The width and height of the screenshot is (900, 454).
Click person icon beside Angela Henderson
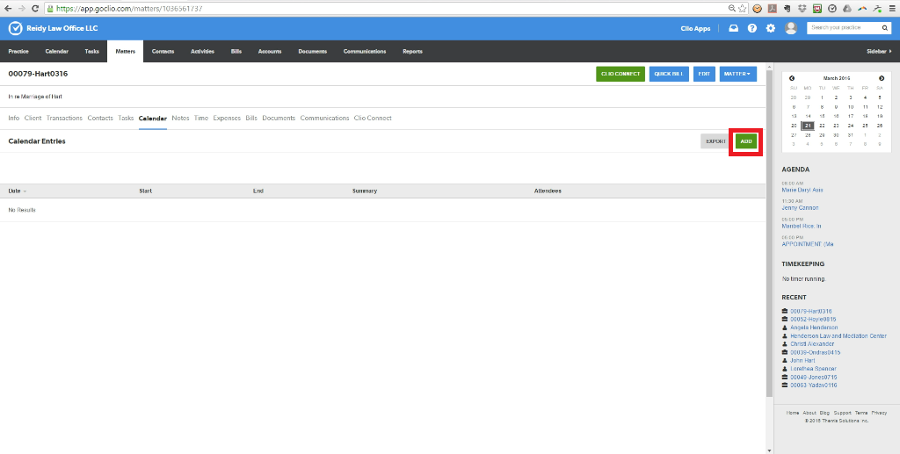click(785, 328)
